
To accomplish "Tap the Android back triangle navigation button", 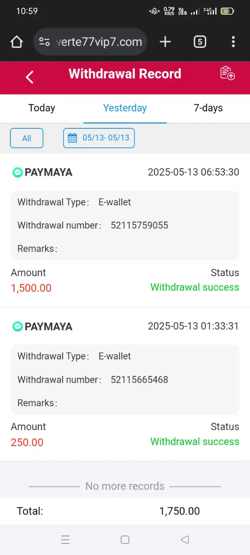I will tap(184, 540).
